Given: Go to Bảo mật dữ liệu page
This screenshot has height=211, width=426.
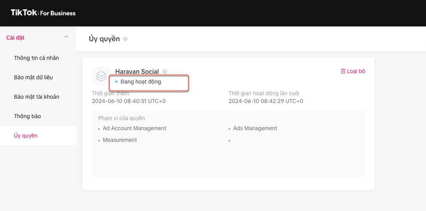Looking at the screenshot, I should click(33, 77).
